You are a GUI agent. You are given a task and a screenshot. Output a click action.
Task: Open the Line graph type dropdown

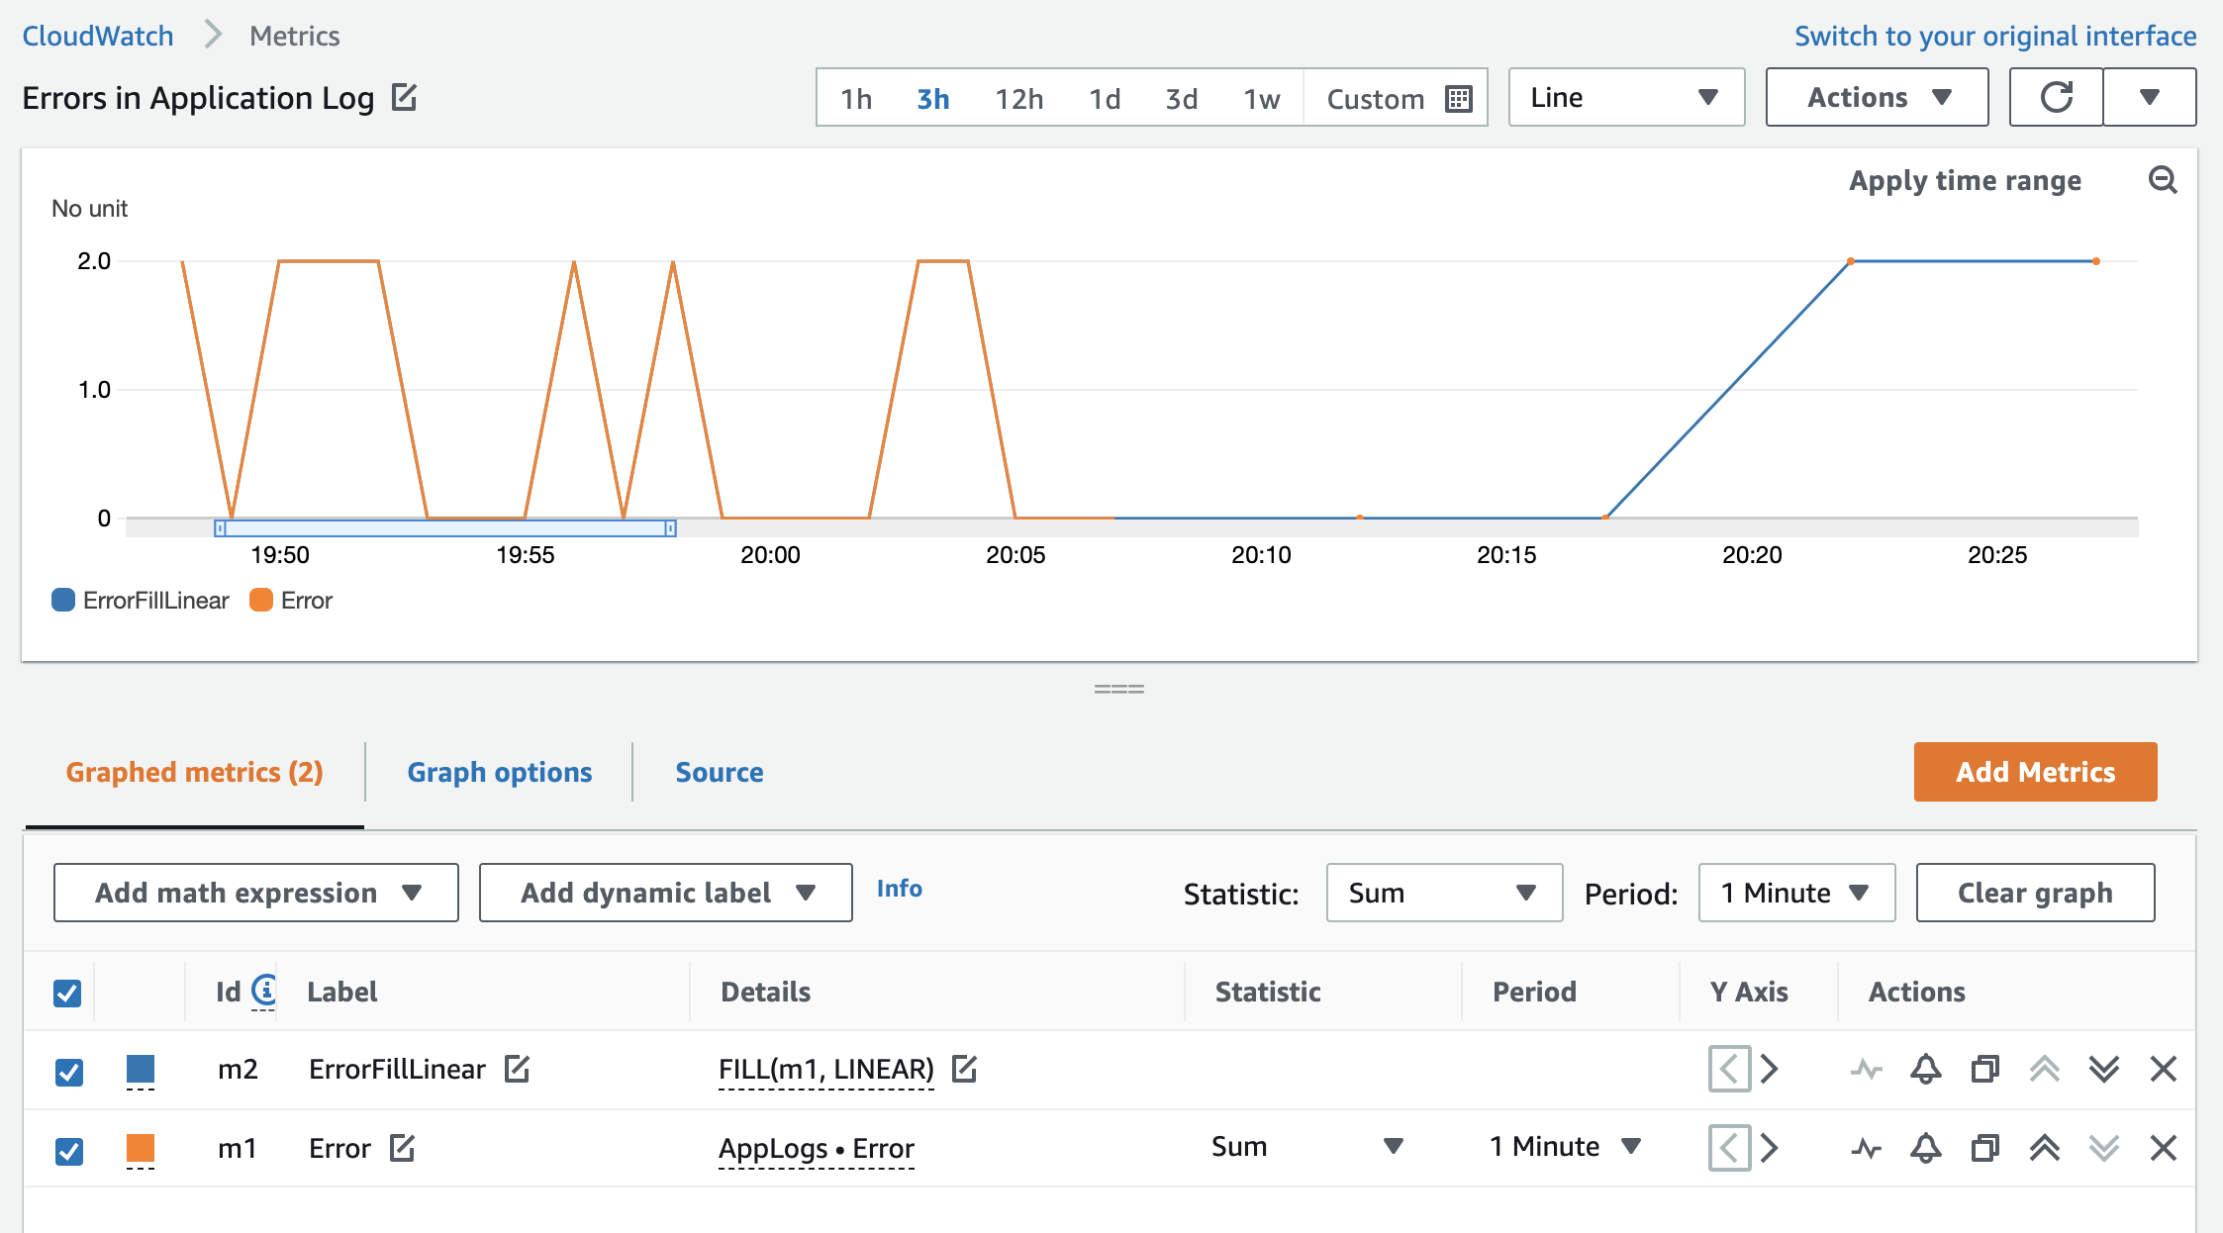point(1625,97)
